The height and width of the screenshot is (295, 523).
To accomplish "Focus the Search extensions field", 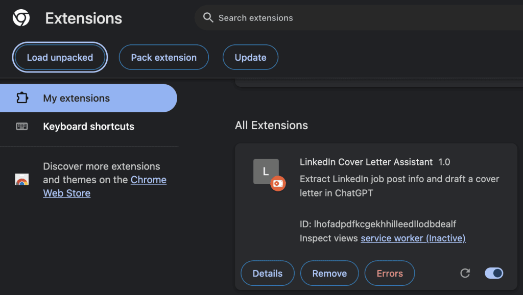I will [359, 18].
